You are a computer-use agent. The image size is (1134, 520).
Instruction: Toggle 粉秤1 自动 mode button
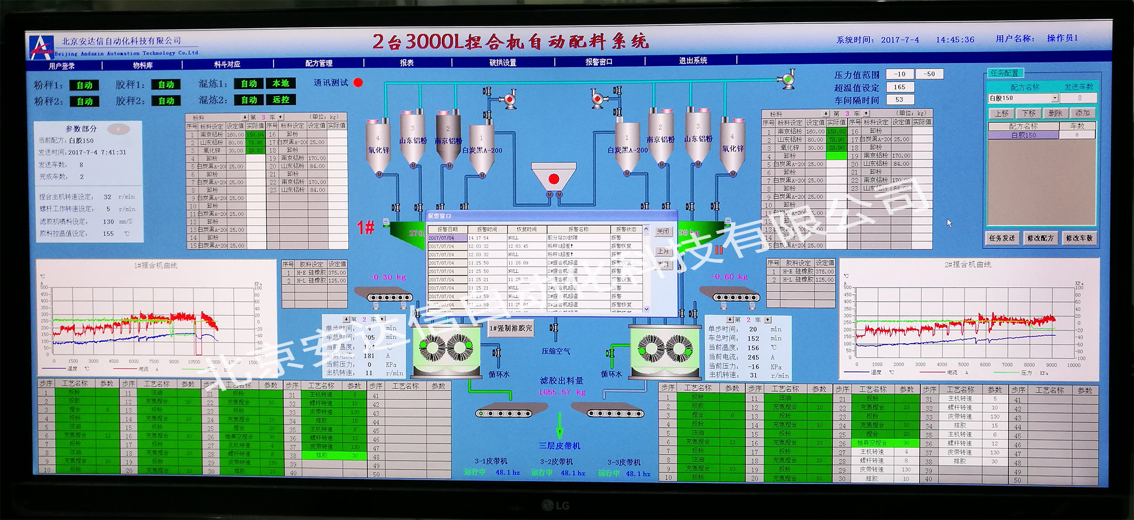(85, 85)
